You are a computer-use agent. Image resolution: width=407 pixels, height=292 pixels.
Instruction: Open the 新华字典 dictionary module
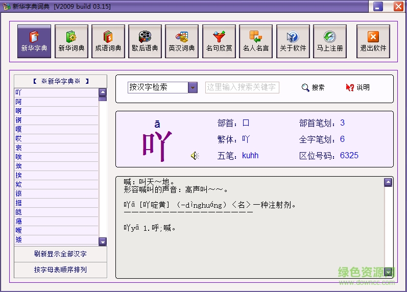(x=34, y=41)
